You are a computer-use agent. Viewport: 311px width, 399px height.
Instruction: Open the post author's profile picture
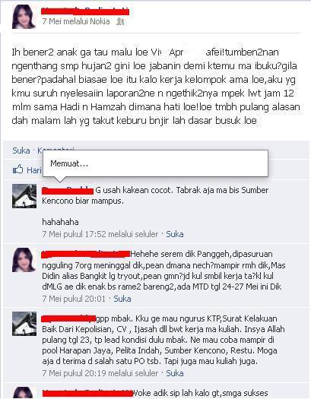24,17
